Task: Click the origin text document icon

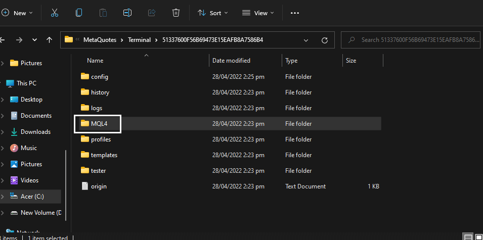Action: [x=85, y=186]
